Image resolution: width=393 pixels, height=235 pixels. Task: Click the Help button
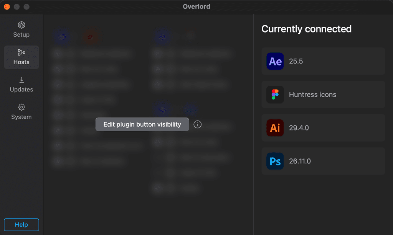pyautogui.click(x=21, y=225)
